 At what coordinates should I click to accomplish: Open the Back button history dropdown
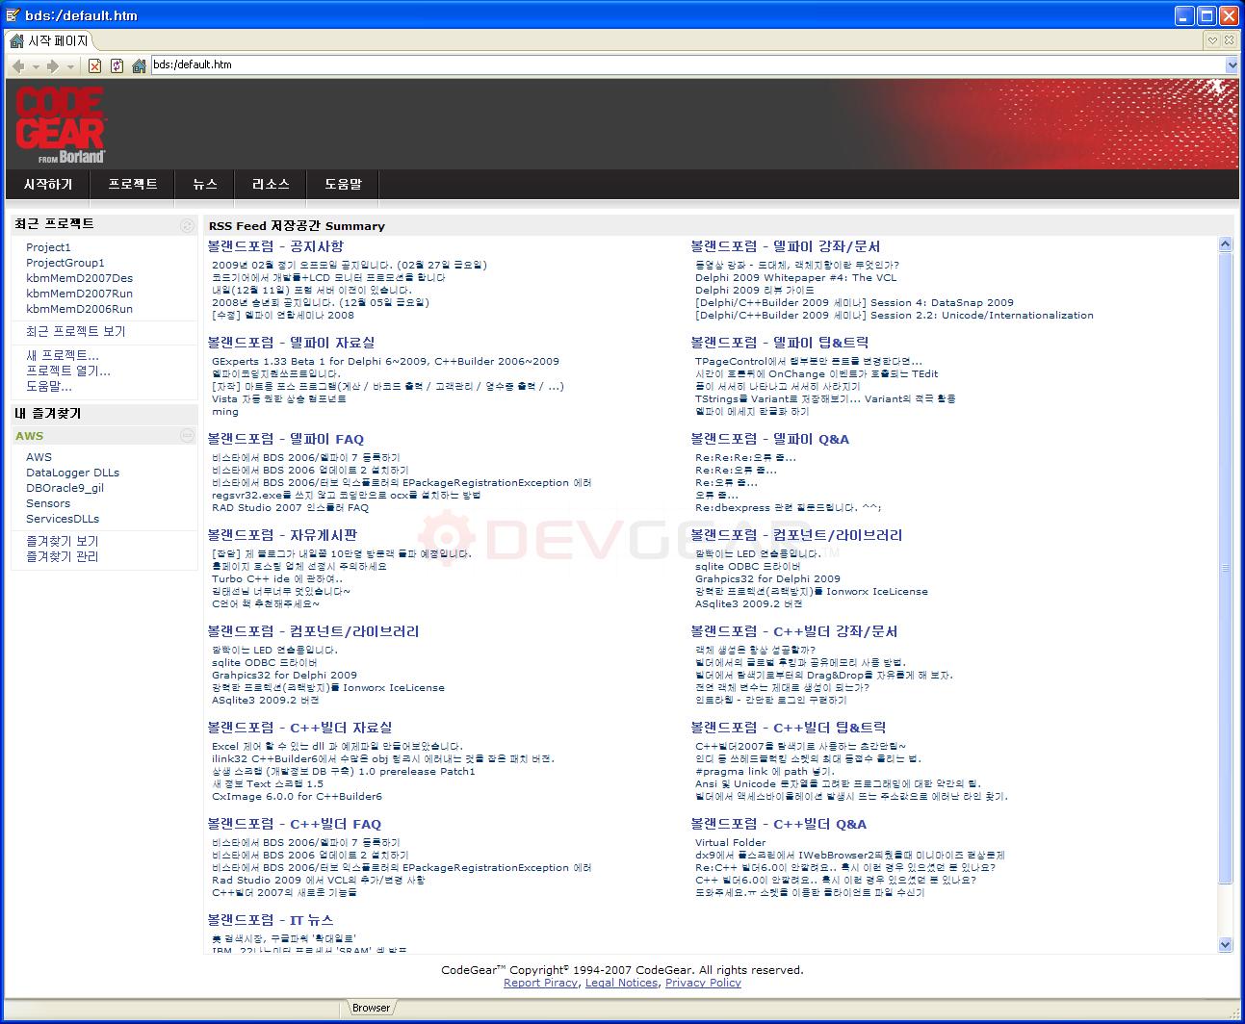click(x=36, y=65)
